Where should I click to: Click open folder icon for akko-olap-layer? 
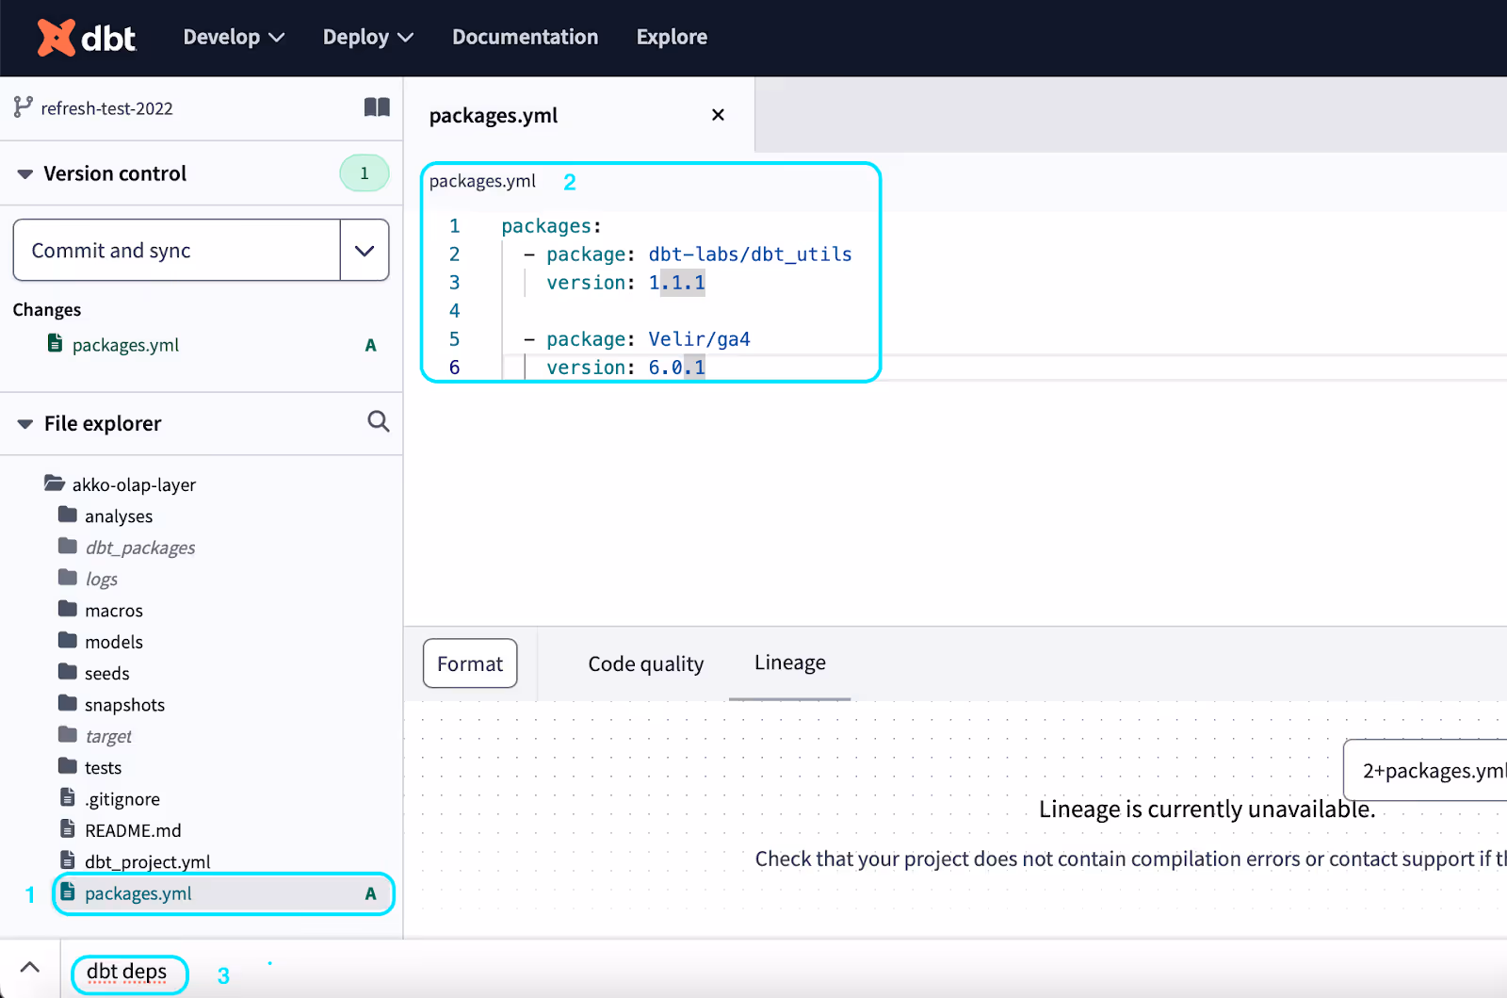55,483
